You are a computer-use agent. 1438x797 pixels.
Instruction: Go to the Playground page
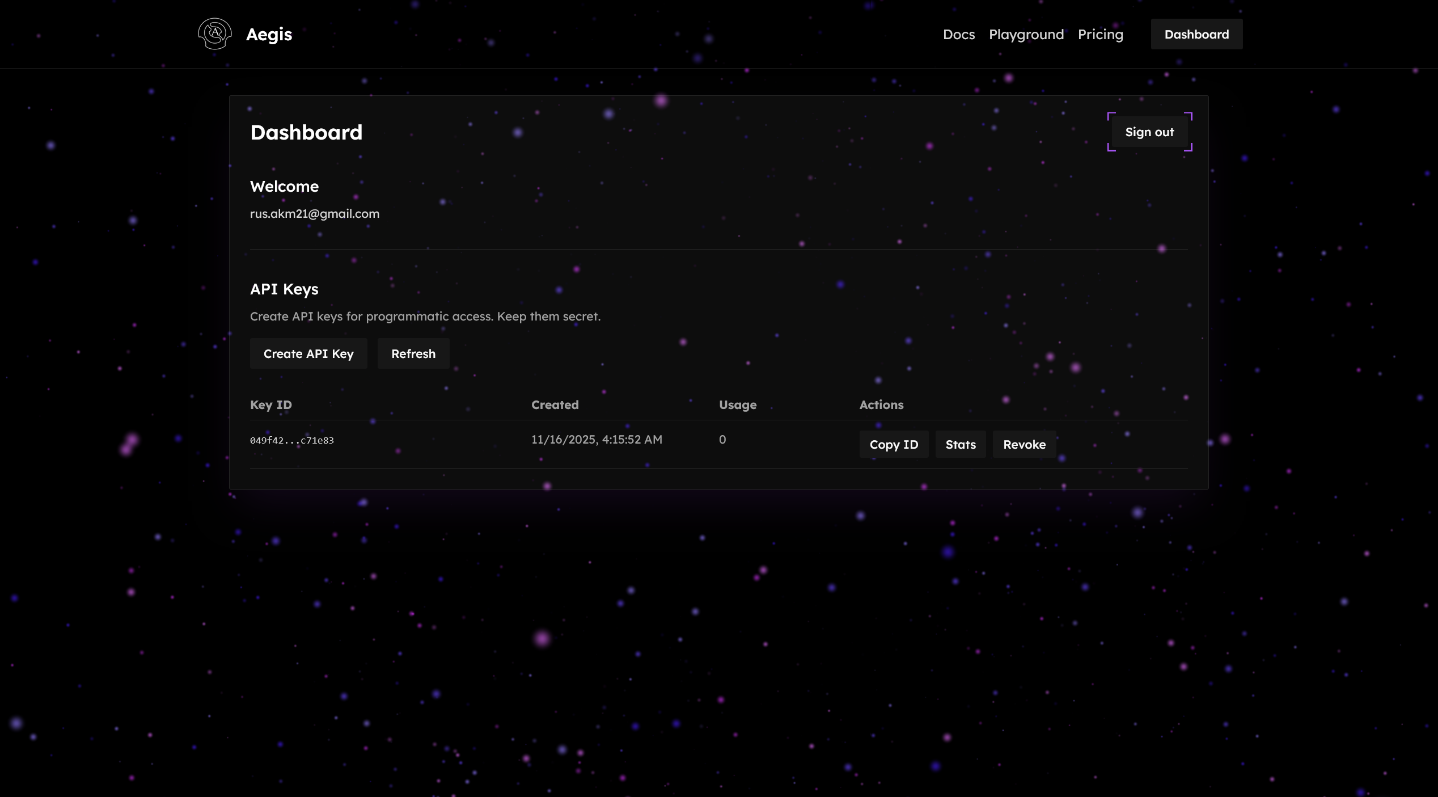1026,35
